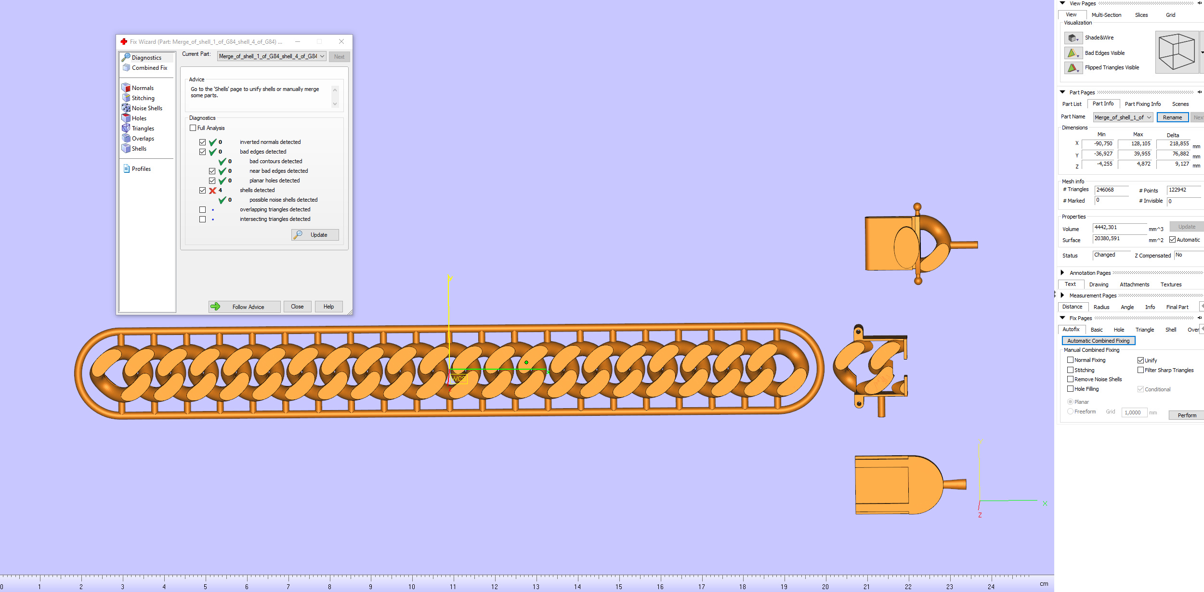Expand the Part Name dropdown
The image size is (1204, 592).
1123,117
